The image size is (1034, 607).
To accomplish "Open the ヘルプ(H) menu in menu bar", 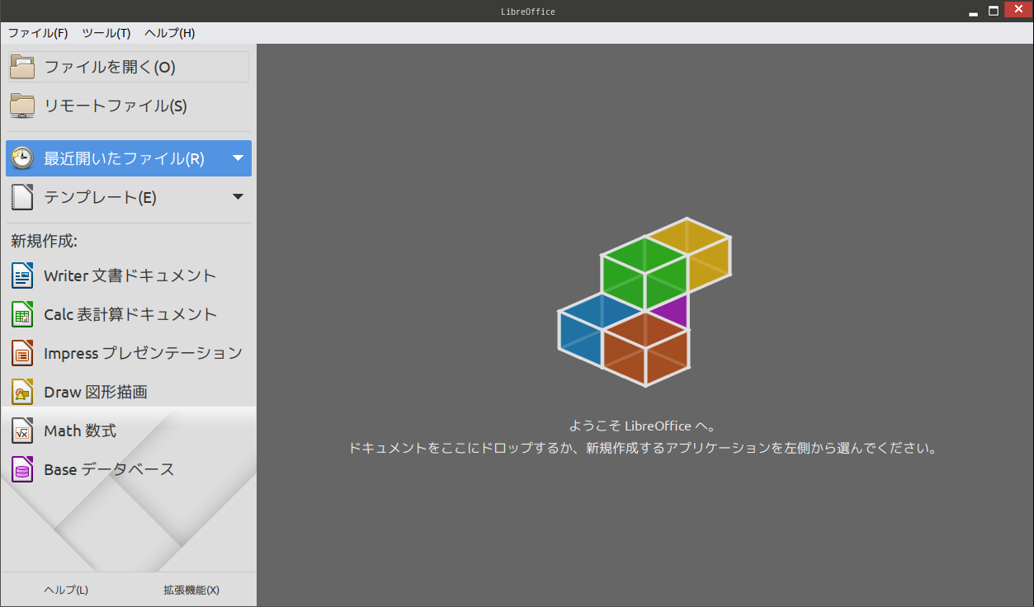I will click(170, 33).
